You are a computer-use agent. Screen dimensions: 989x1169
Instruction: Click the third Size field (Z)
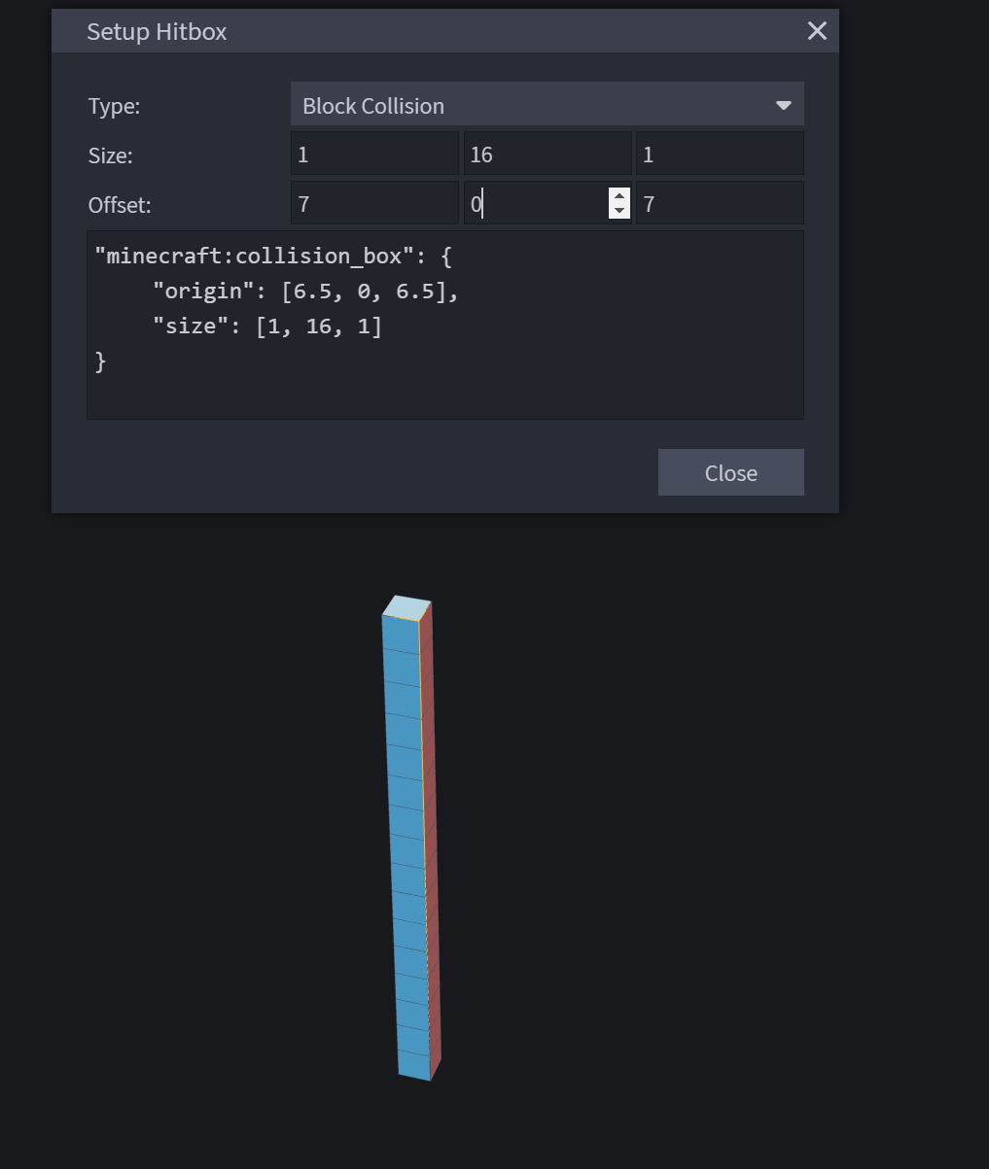(x=720, y=154)
